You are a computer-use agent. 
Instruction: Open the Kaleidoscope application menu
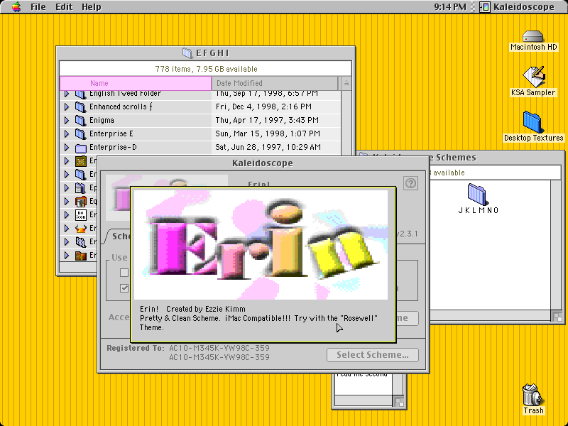click(517, 7)
